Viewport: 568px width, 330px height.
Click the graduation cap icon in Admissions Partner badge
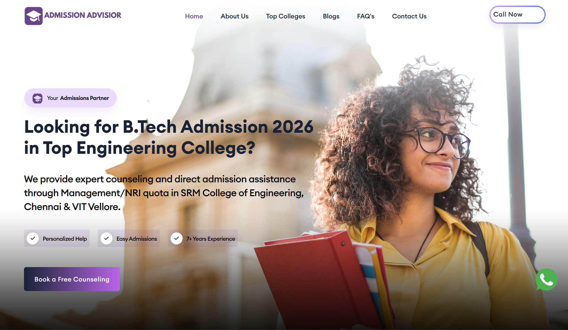point(38,98)
